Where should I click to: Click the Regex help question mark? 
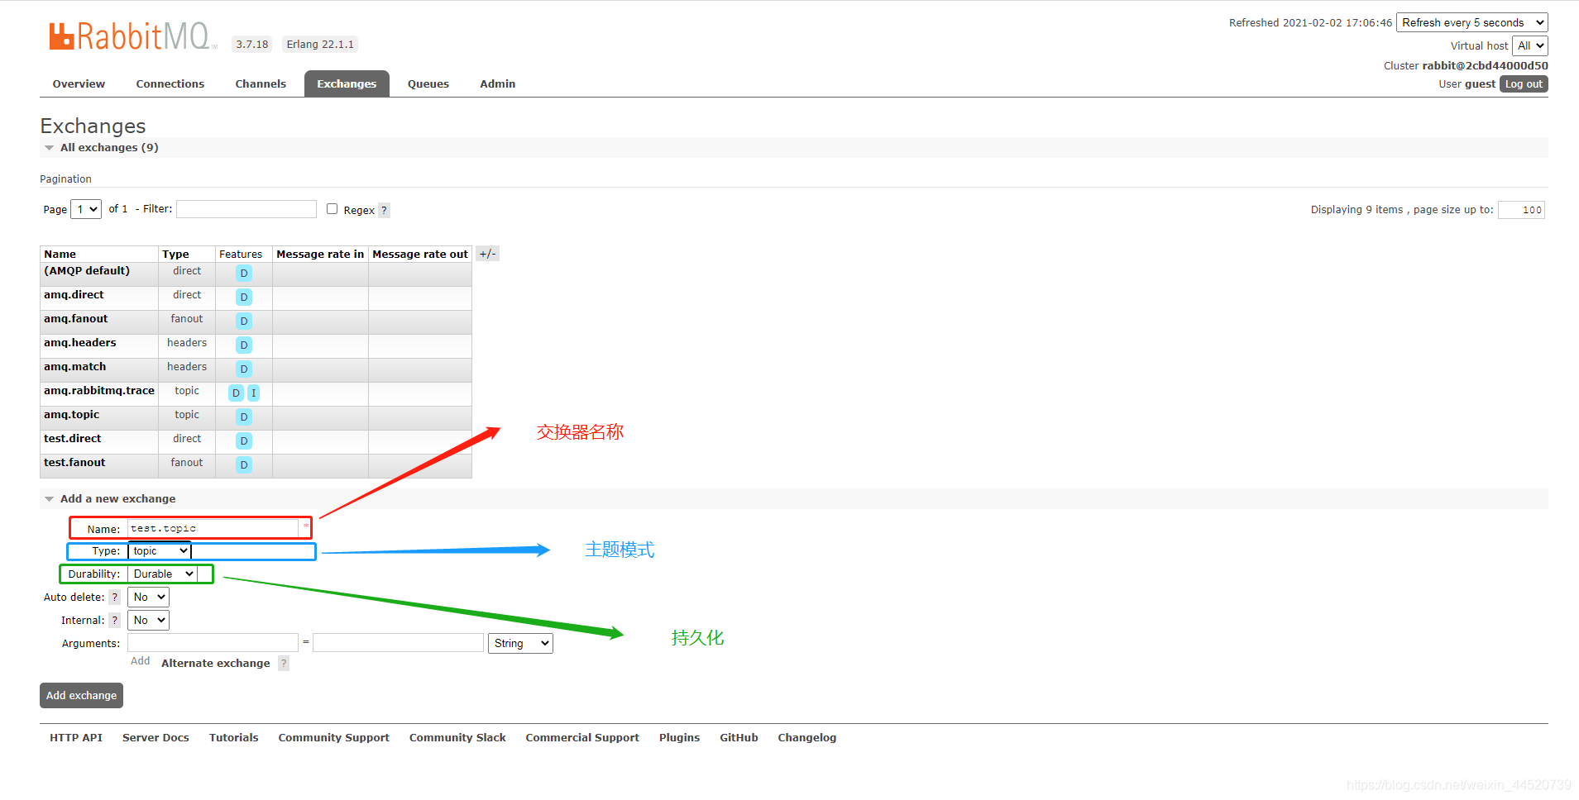[385, 210]
